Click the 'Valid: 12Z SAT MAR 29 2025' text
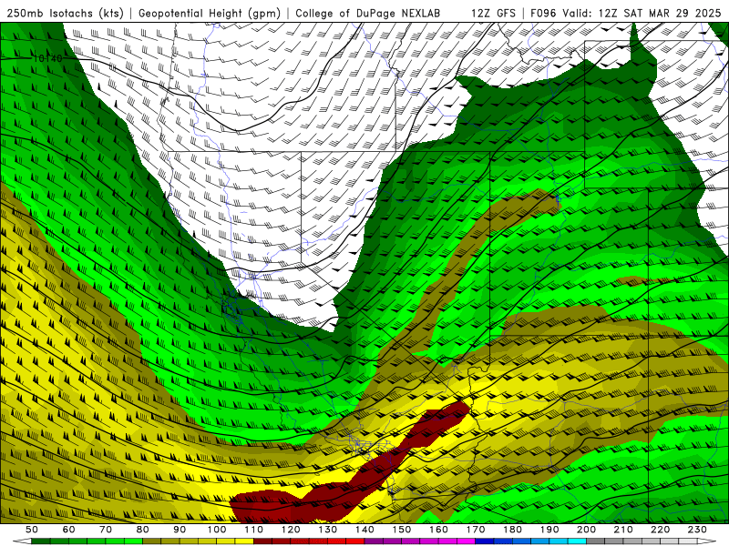The image size is (729, 546). (642, 13)
